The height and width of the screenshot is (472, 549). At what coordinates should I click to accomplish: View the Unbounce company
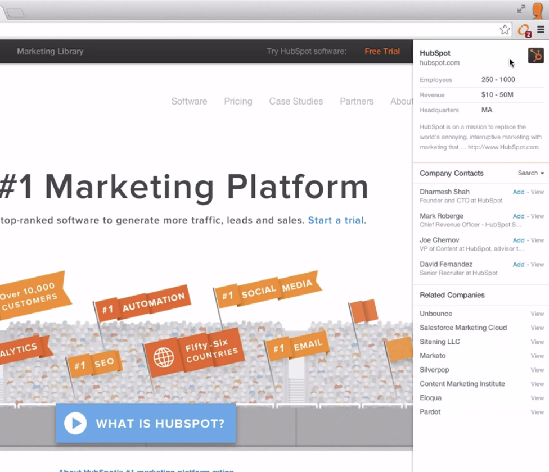537,314
